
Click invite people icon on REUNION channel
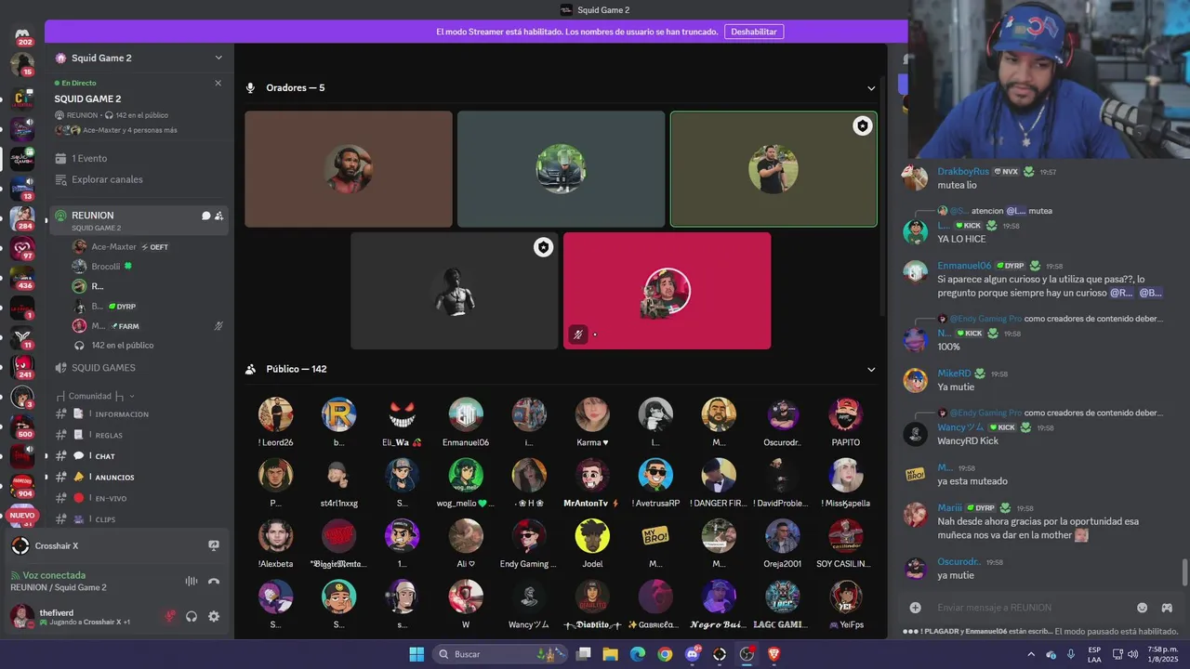(218, 216)
